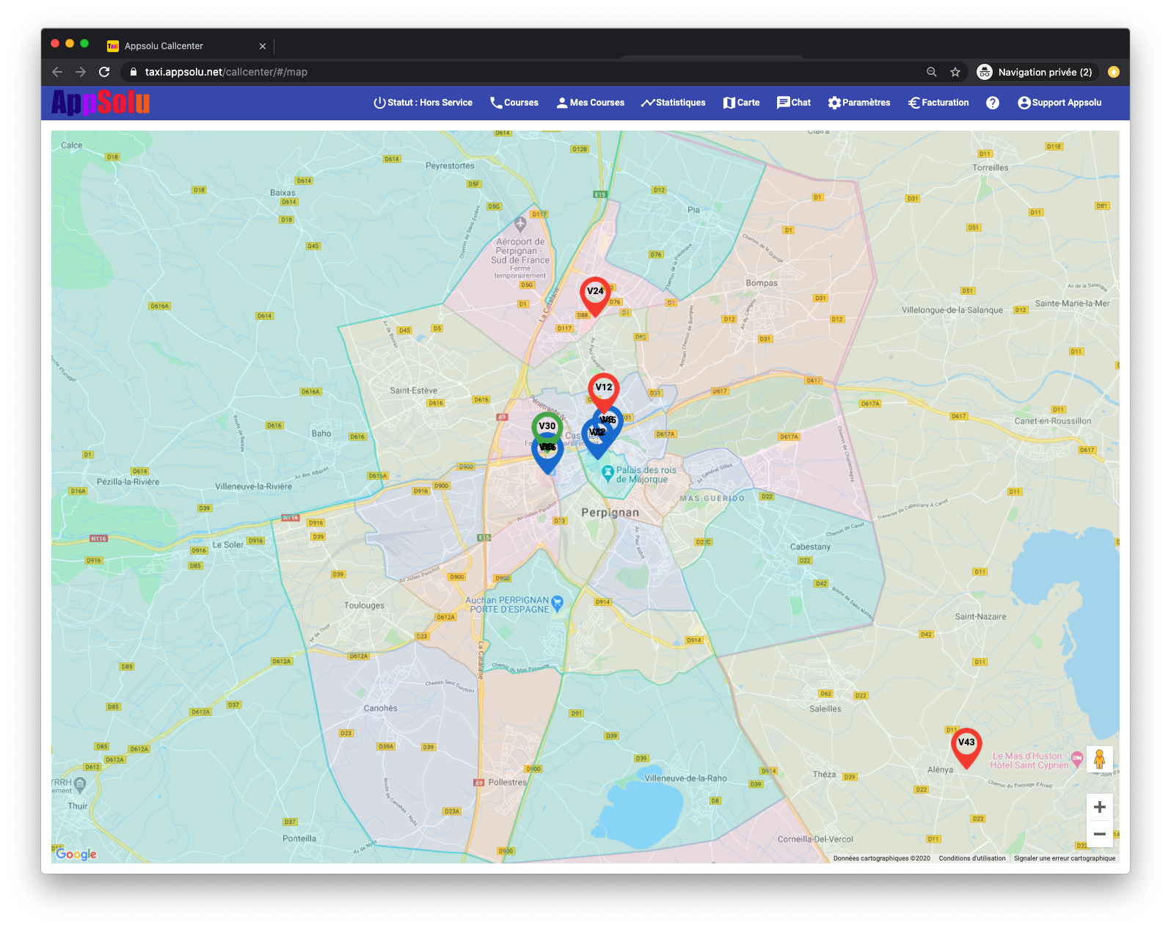This screenshot has width=1171, height=928.
Task: Select the V12 red vehicle marker
Action: coord(604,392)
